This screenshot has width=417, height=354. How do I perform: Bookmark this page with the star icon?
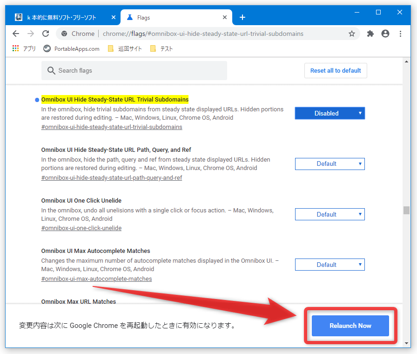tap(351, 34)
